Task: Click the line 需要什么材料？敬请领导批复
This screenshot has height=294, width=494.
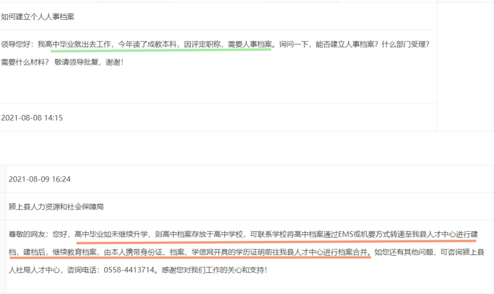Action: (x=62, y=62)
